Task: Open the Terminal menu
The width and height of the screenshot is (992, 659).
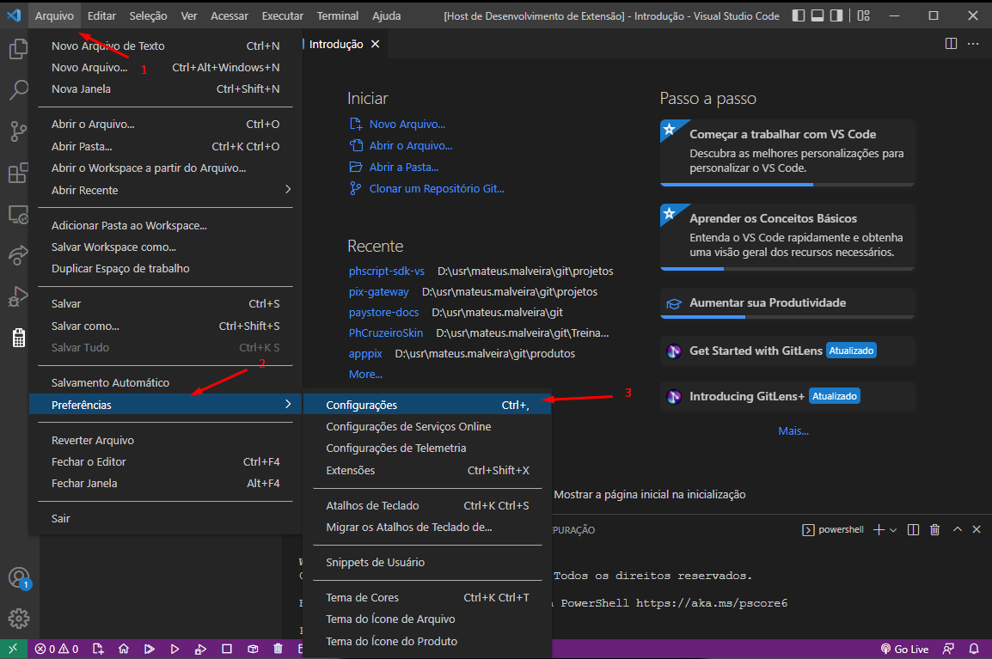Action: point(337,15)
